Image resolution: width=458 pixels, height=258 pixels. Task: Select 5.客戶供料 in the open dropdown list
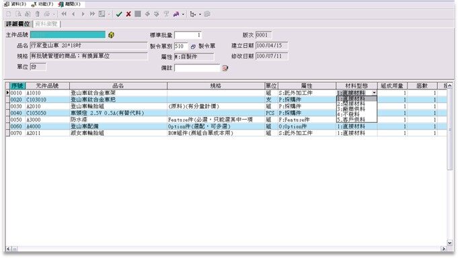coord(356,120)
